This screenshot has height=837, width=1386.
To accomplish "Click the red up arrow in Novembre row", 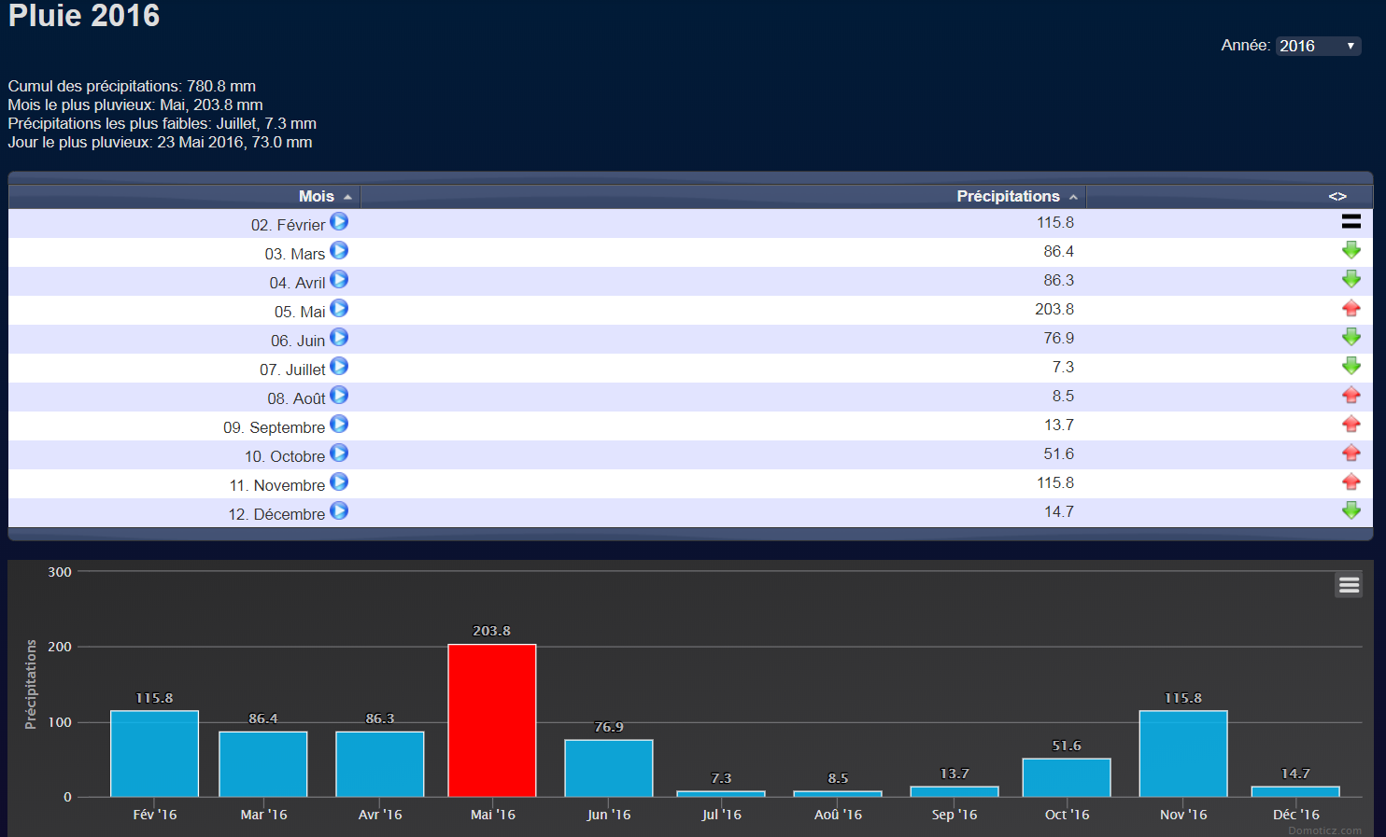I will click(1351, 481).
